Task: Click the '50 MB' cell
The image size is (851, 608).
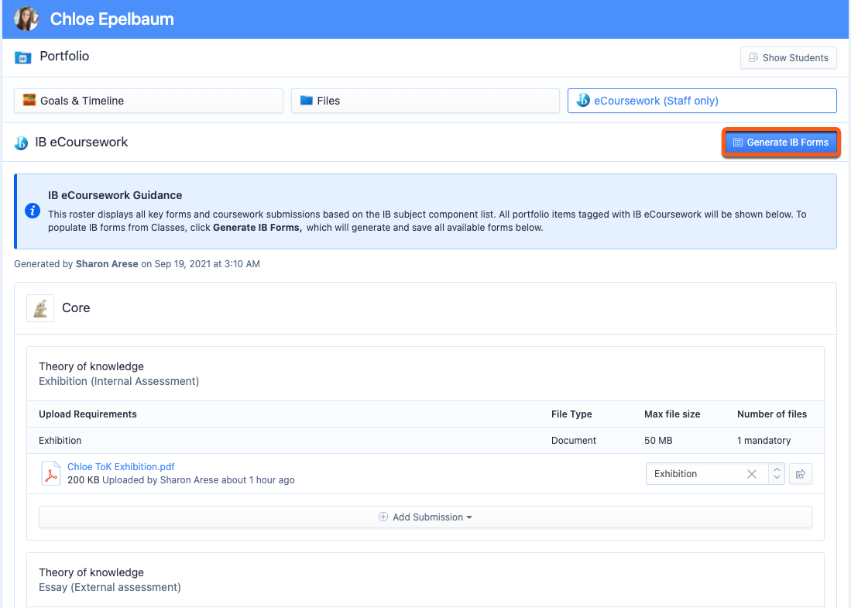Action: pyautogui.click(x=658, y=440)
